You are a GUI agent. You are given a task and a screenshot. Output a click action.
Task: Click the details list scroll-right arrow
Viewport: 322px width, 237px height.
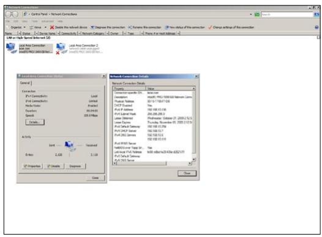(190, 164)
